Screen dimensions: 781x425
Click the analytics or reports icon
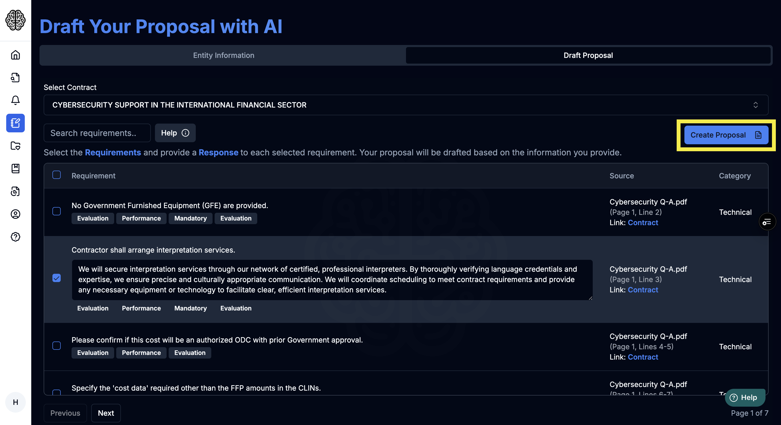coord(15,191)
